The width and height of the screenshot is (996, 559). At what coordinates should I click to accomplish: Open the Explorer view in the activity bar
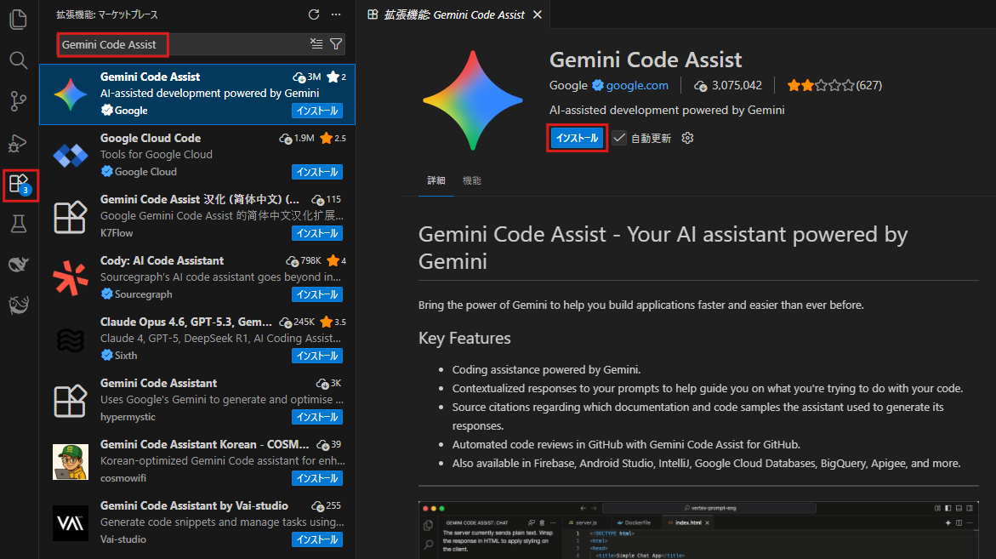(x=18, y=19)
